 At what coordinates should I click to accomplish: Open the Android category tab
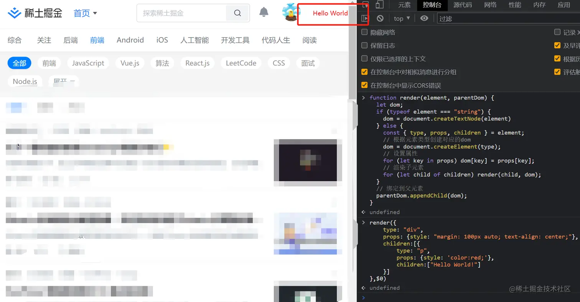[x=130, y=40]
